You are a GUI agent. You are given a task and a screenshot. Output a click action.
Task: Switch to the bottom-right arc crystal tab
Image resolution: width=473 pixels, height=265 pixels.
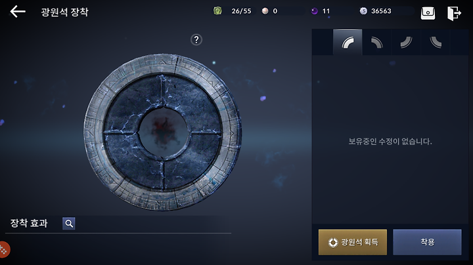tap(406, 42)
